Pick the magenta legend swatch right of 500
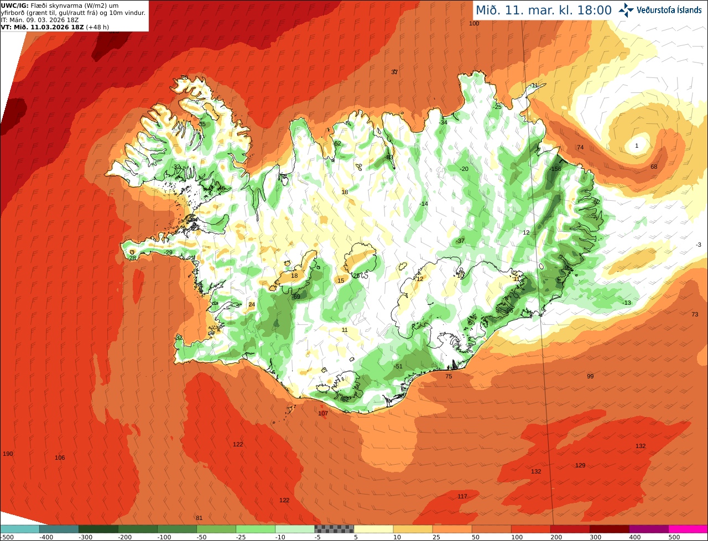This screenshot has height=541, width=708. [688, 529]
